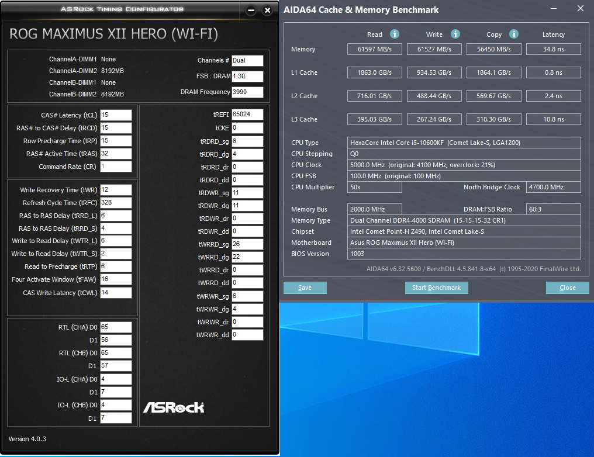Select the Row Precharge Time (tRP) field
The image size is (594, 457).
[116, 141]
